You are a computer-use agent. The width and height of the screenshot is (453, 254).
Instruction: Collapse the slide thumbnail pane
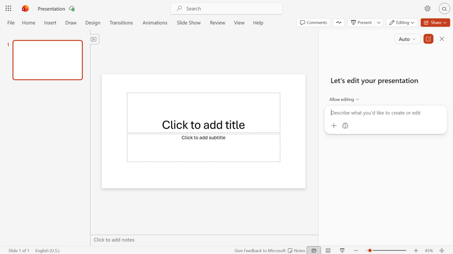pos(94,39)
